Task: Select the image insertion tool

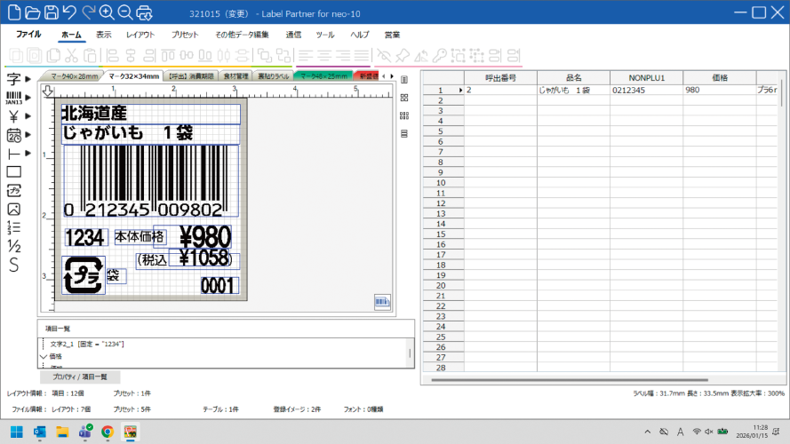Action: point(13,209)
